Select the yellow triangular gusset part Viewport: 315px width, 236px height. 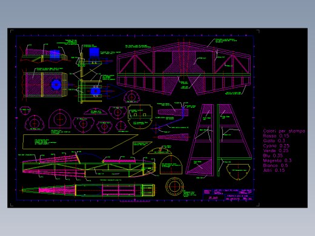tap(142, 148)
